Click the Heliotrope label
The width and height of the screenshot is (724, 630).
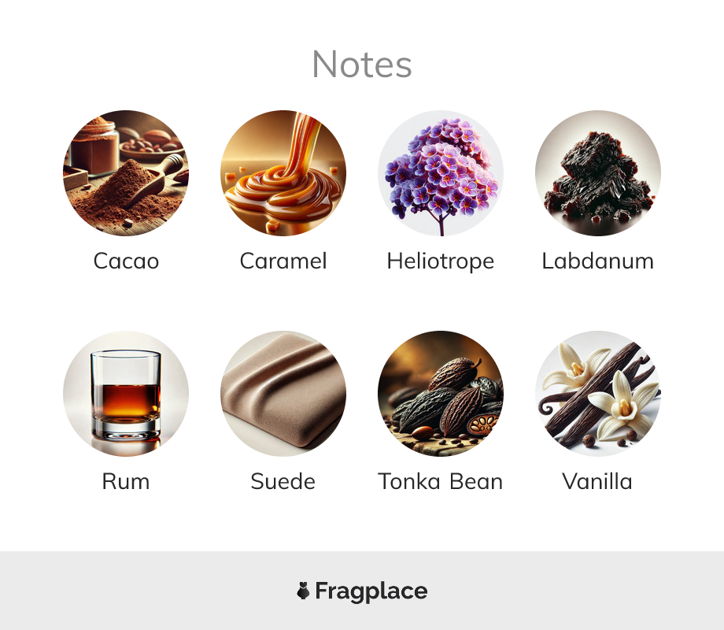click(x=441, y=262)
